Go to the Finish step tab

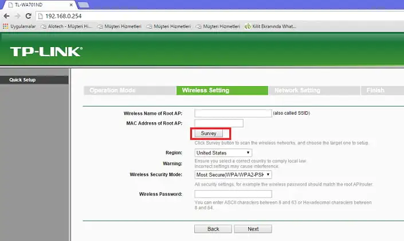tap(383, 90)
